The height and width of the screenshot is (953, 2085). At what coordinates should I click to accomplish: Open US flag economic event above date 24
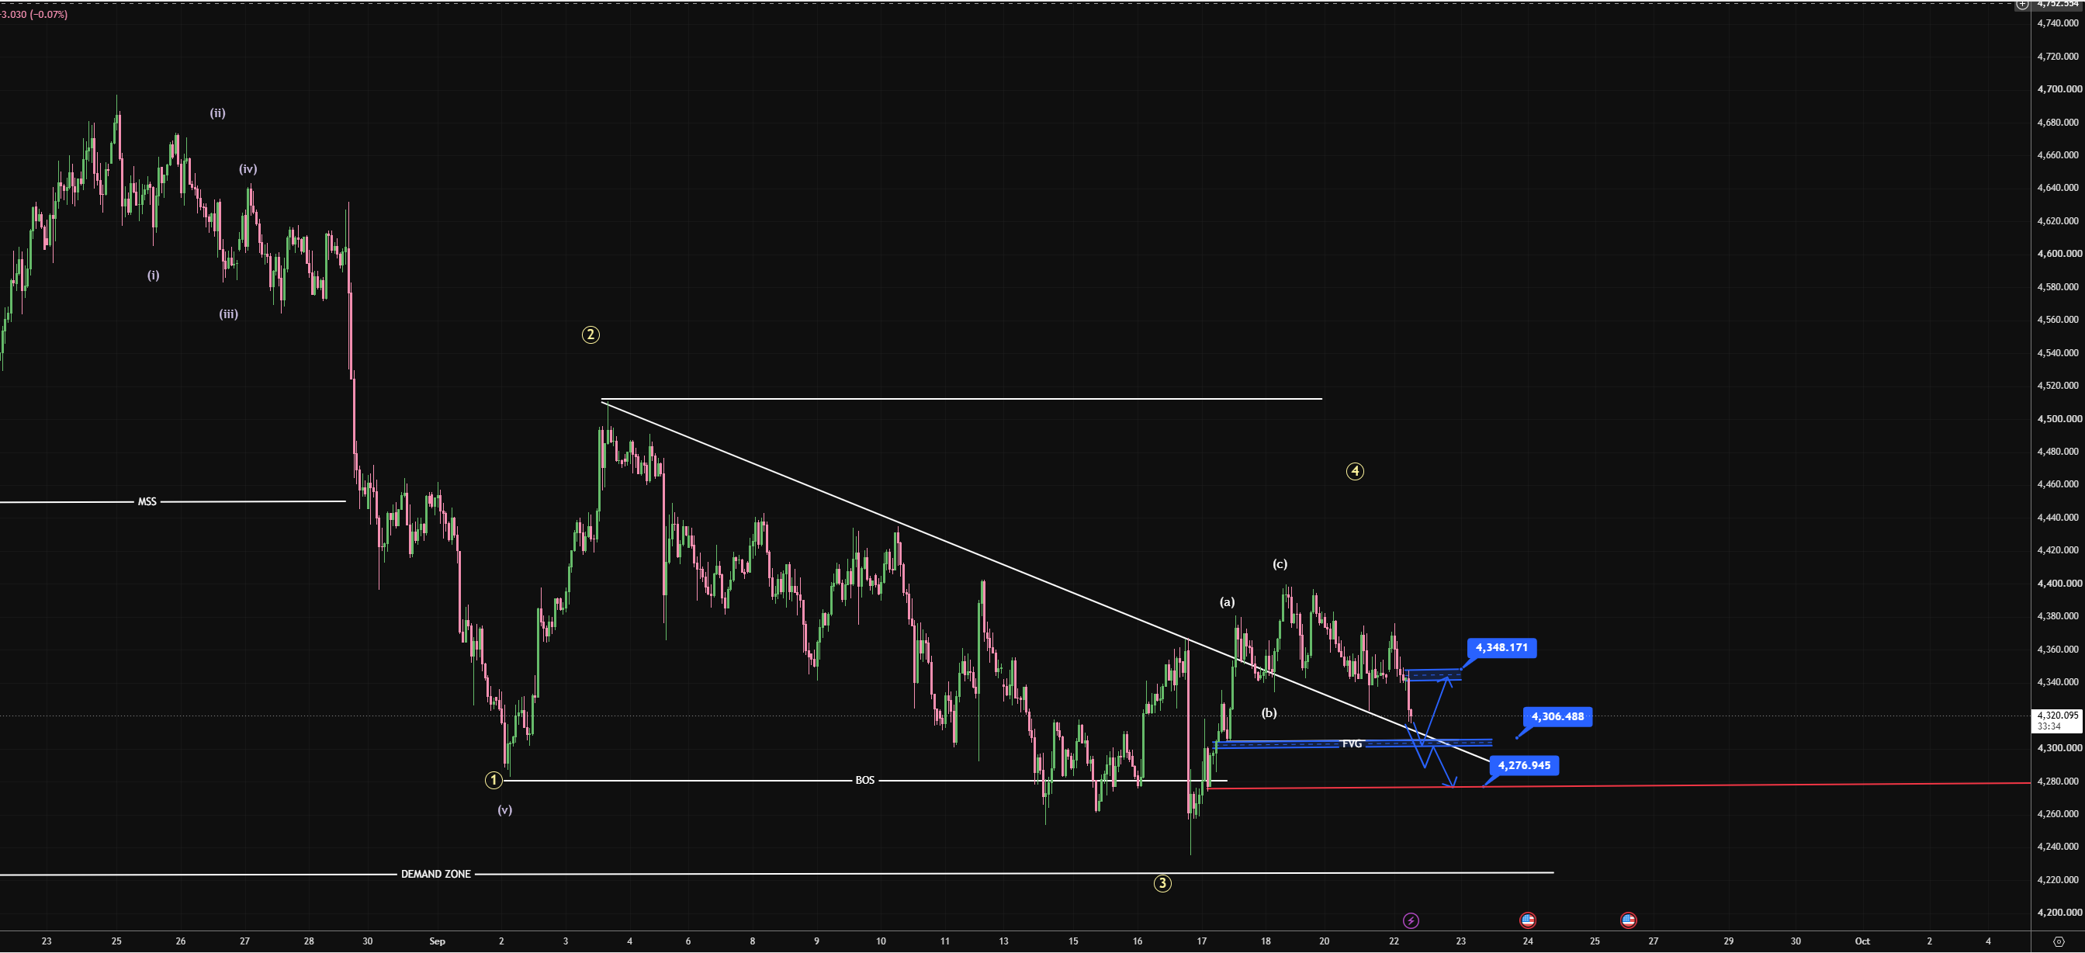coord(1527,920)
